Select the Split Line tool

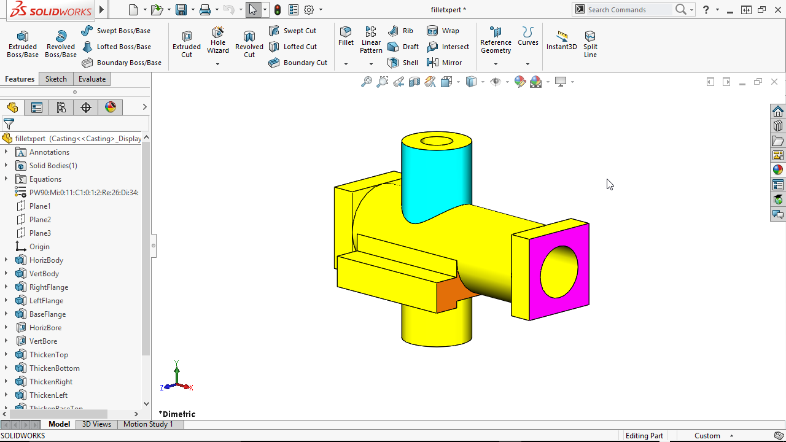point(590,43)
